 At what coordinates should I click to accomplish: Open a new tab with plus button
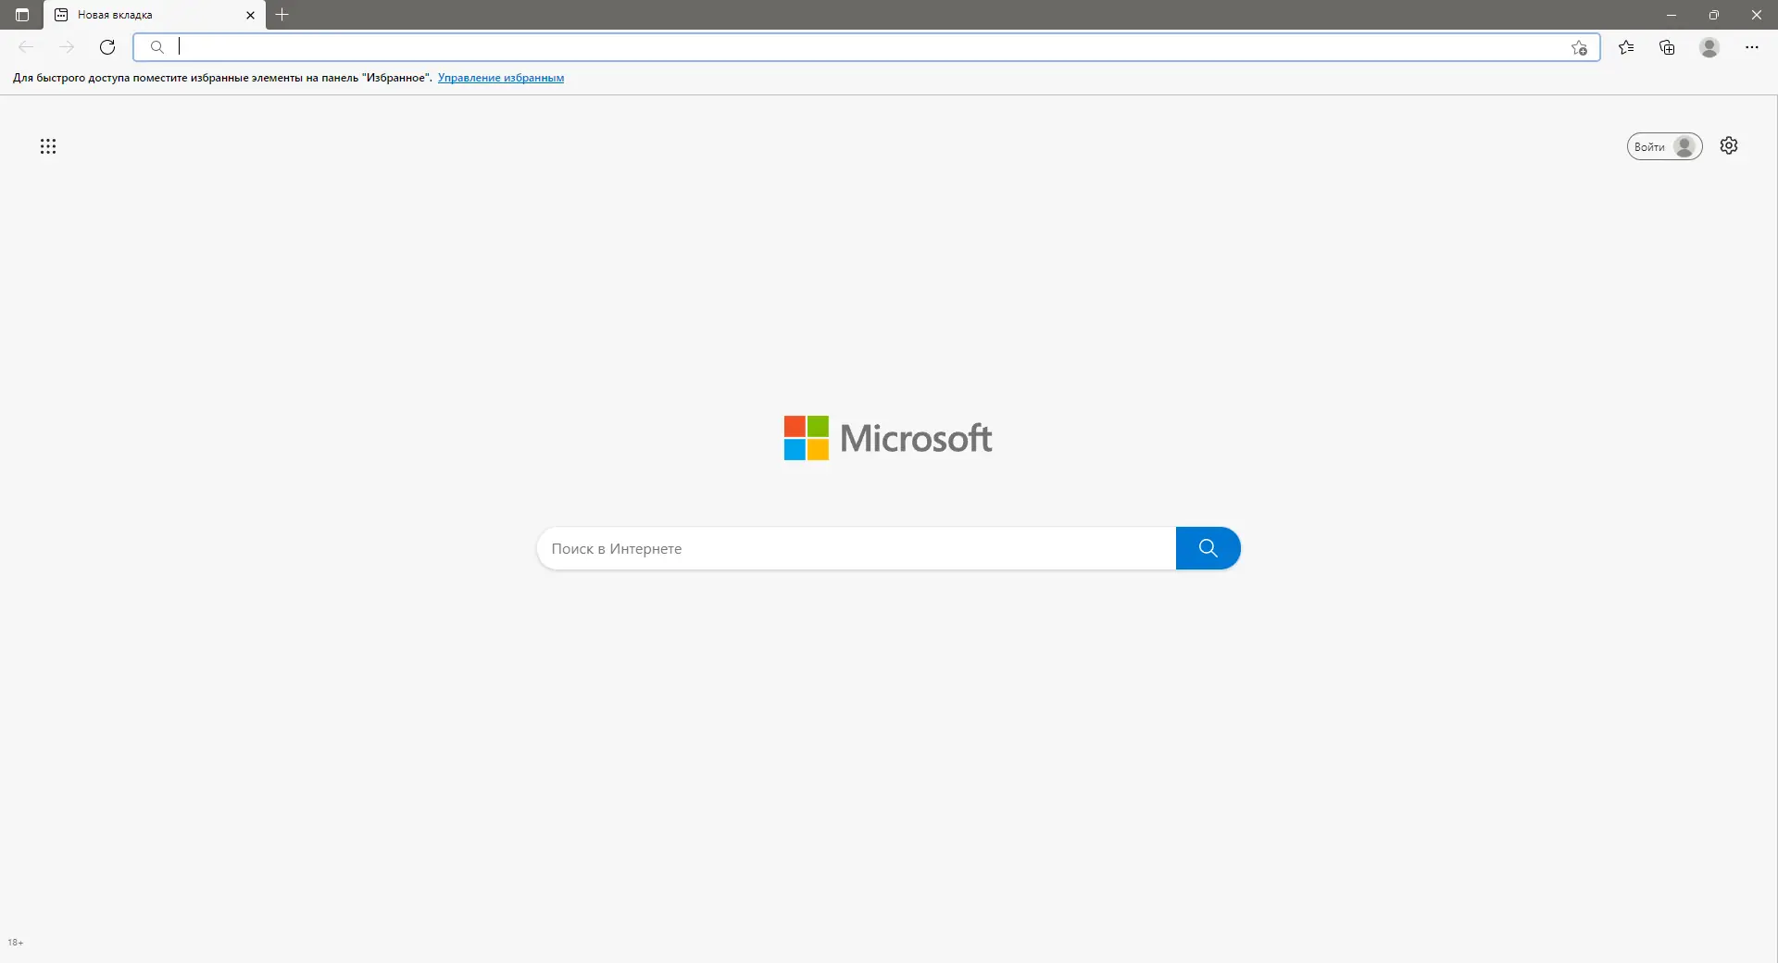tap(282, 14)
